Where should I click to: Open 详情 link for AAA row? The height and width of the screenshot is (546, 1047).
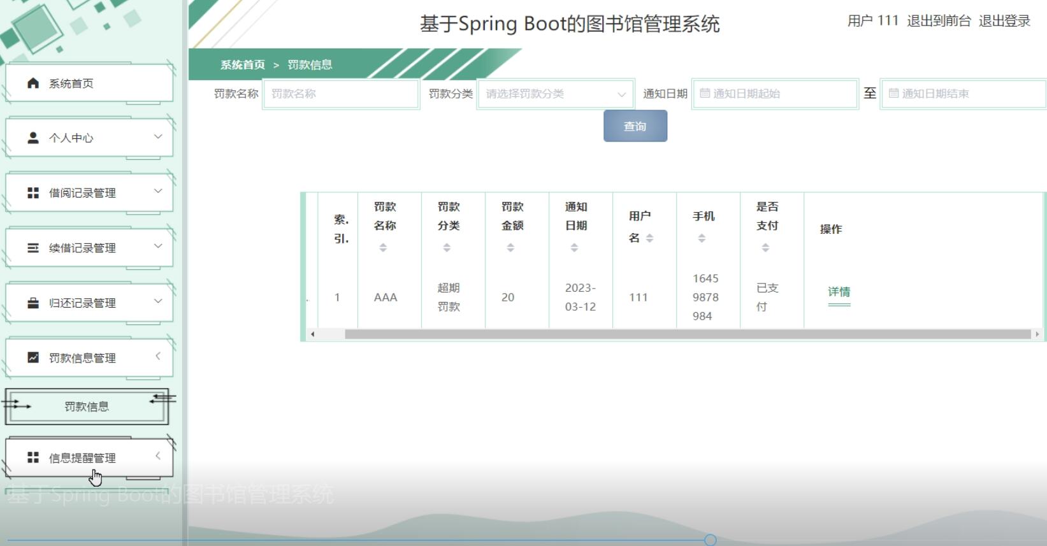coord(839,292)
